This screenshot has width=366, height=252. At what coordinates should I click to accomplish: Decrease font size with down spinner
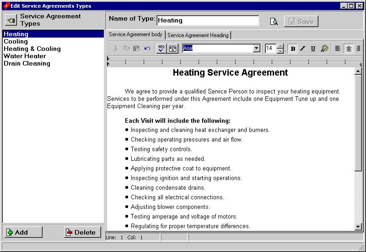point(280,51)
